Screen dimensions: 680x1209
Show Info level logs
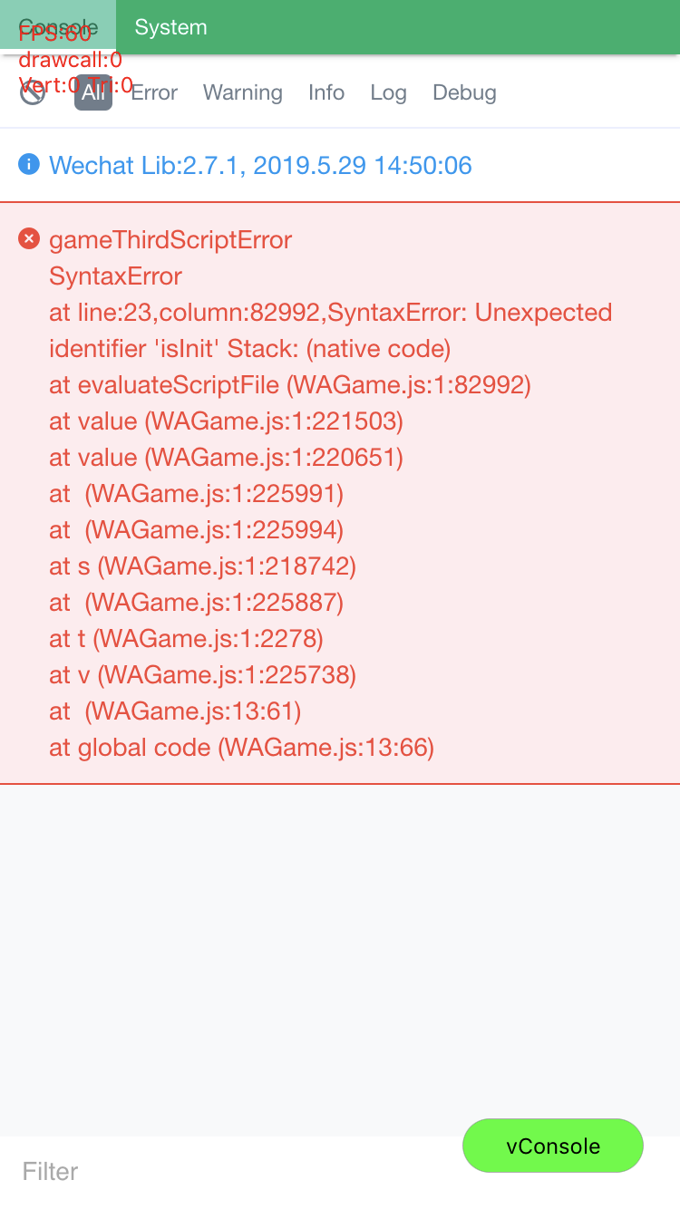(326, 92)
